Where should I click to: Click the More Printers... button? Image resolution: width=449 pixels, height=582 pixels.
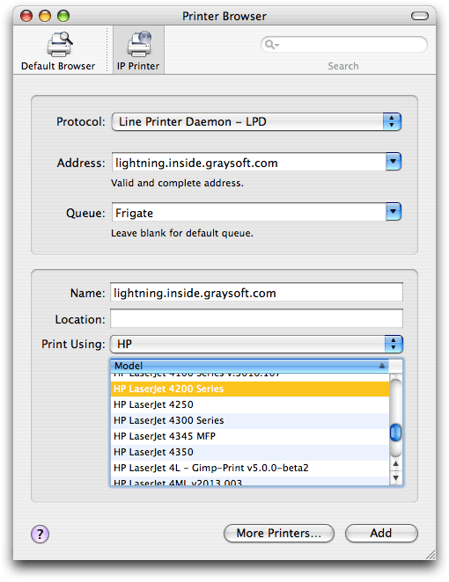pyautogui.click(x=279, y=533)
